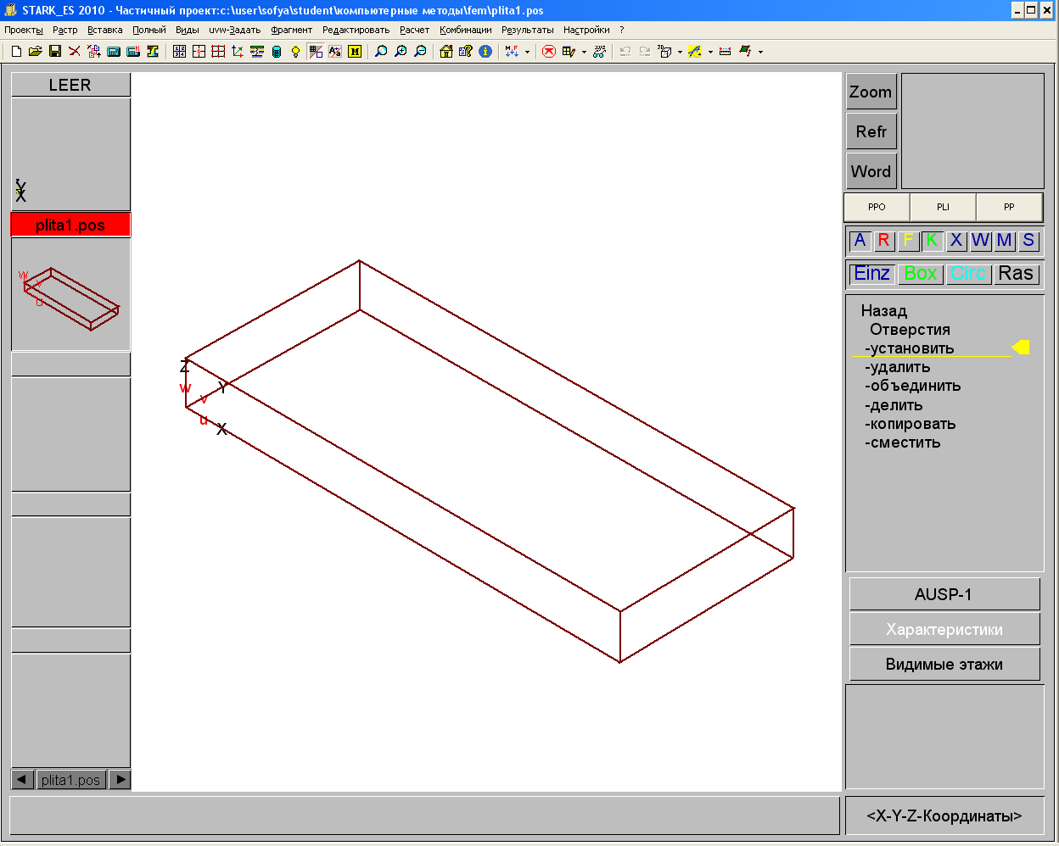Toggle the A selection filter
Image resolution: width=1059 pixels, height=846 pixels.
click(x=860, y=241)
